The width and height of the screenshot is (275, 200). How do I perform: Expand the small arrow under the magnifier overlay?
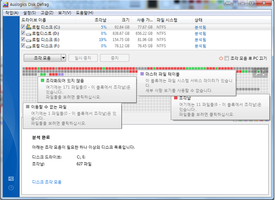(263, 75)
